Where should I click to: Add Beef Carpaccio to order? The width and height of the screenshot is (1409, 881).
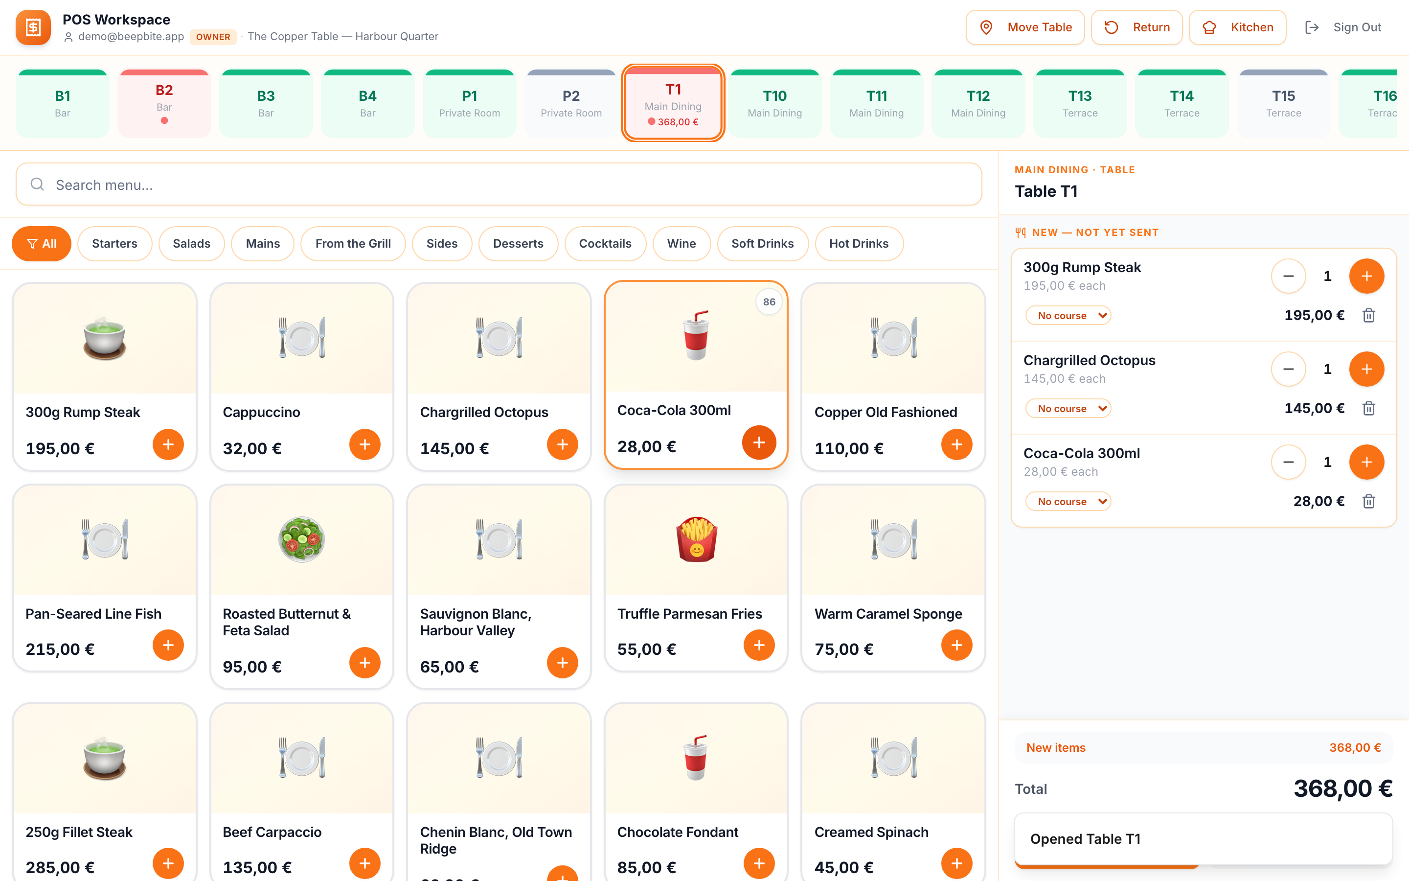[x=365, y=863]
